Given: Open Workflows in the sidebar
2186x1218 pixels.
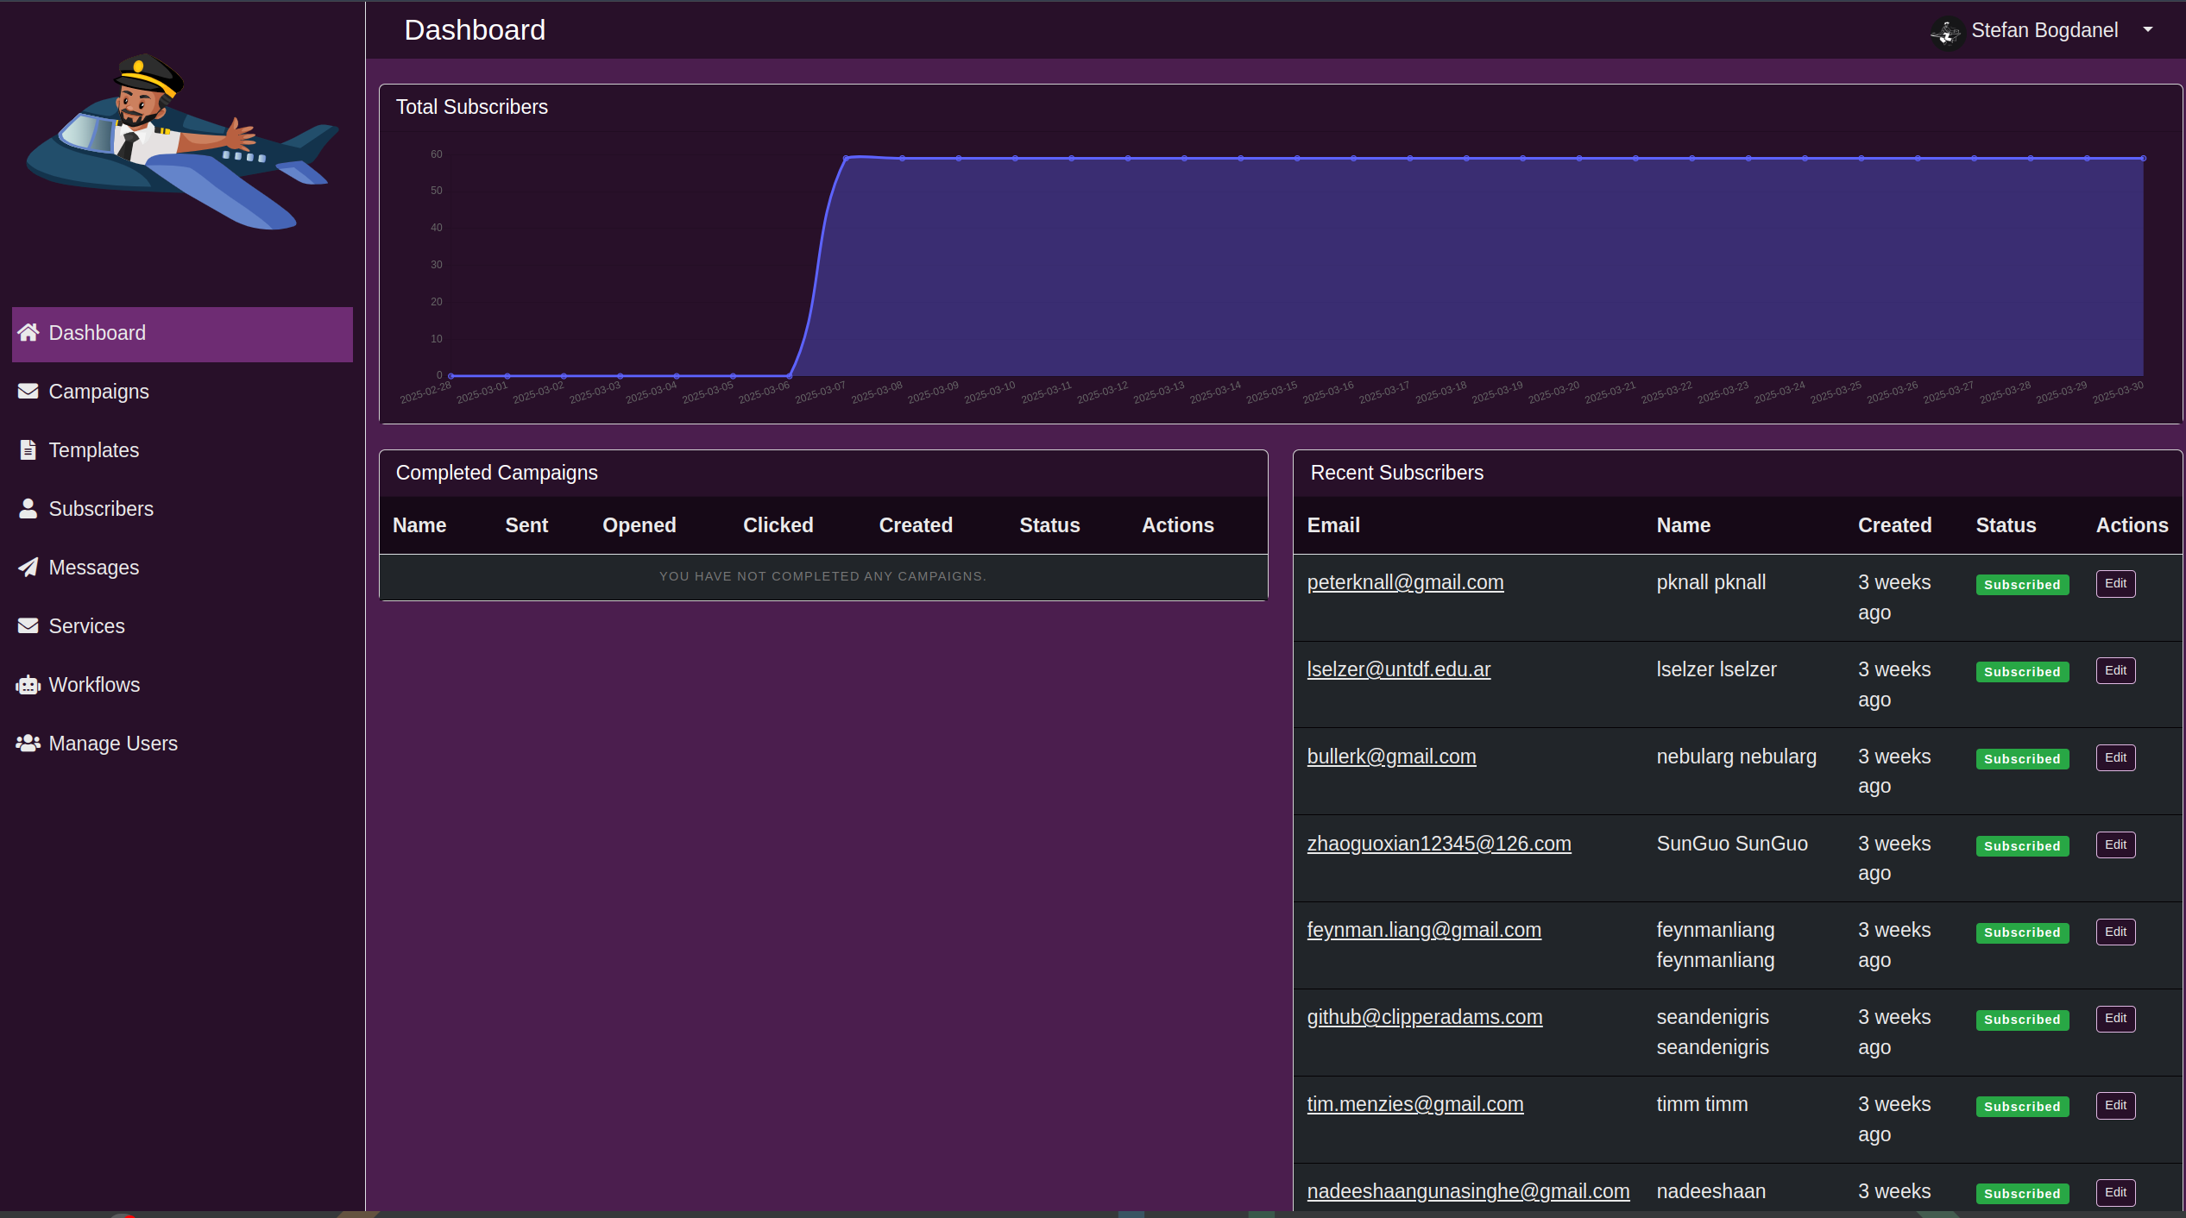Looking at the screenshot, I should click(182, 685).
